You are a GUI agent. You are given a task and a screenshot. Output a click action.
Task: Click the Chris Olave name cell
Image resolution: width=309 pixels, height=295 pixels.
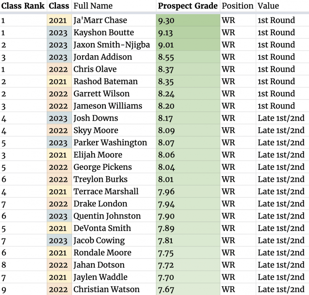pyautogui.click(x=114, y=69)
